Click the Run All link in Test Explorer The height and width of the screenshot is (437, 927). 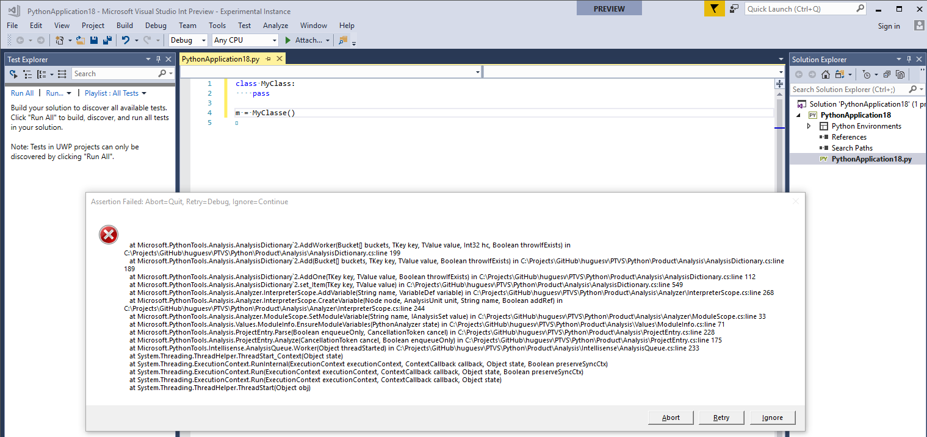pos(22,93)
